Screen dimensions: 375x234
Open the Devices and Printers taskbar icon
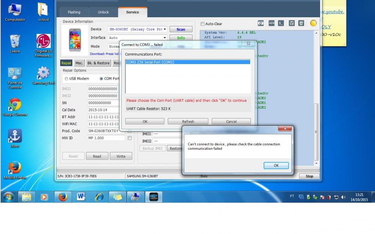(136, 197)
